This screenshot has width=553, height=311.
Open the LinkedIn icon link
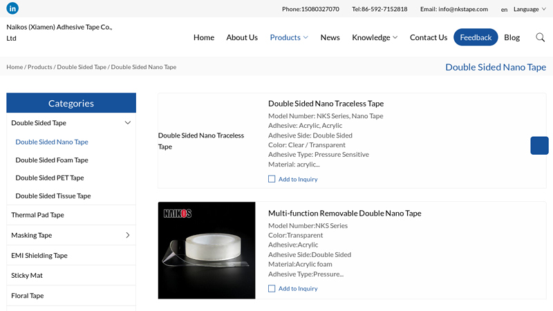pos(12,8)
